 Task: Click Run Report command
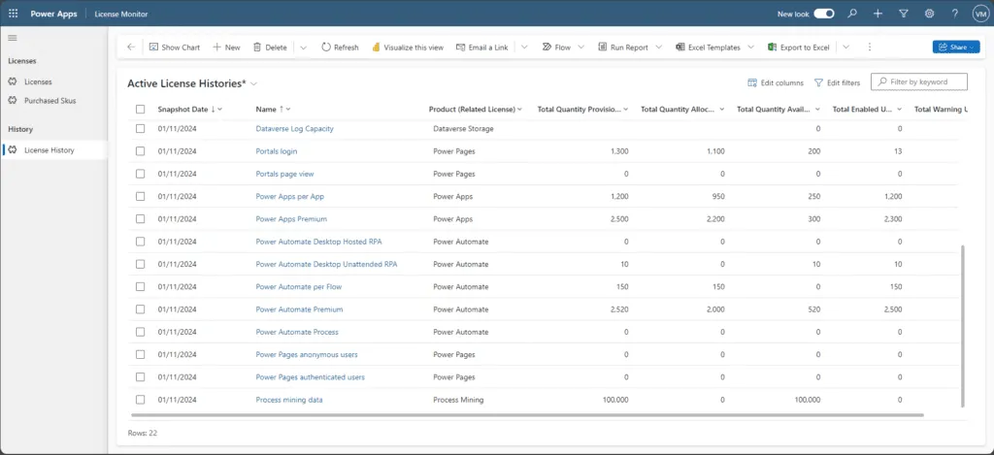[623, 47]
